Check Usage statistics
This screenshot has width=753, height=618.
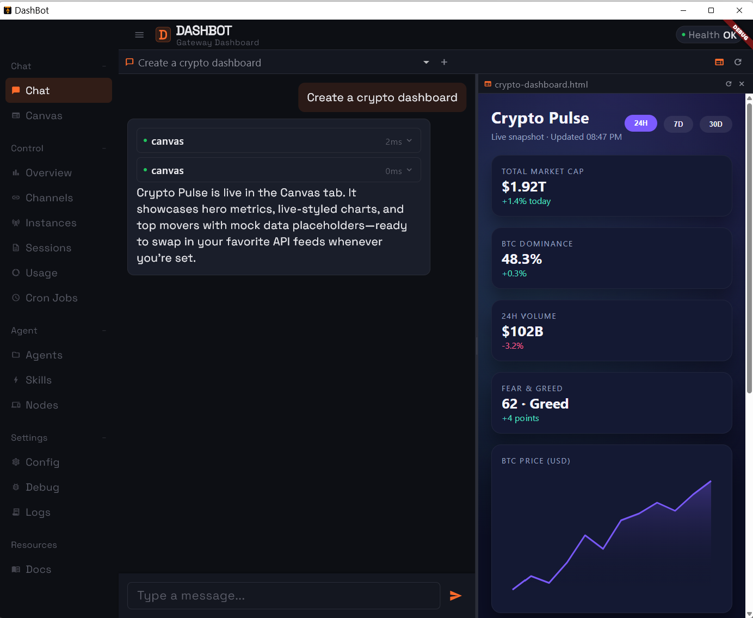pos(41,273)
